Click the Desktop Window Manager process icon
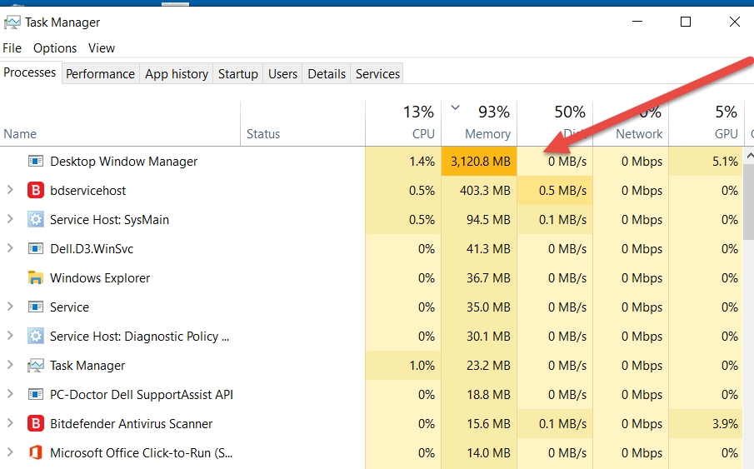 tap(36, 161)
